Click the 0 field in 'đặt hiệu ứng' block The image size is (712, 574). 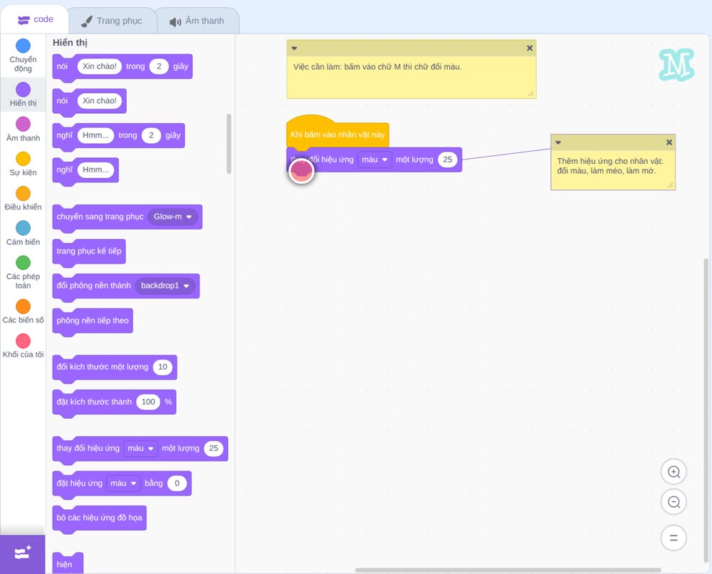click(177, 483)
